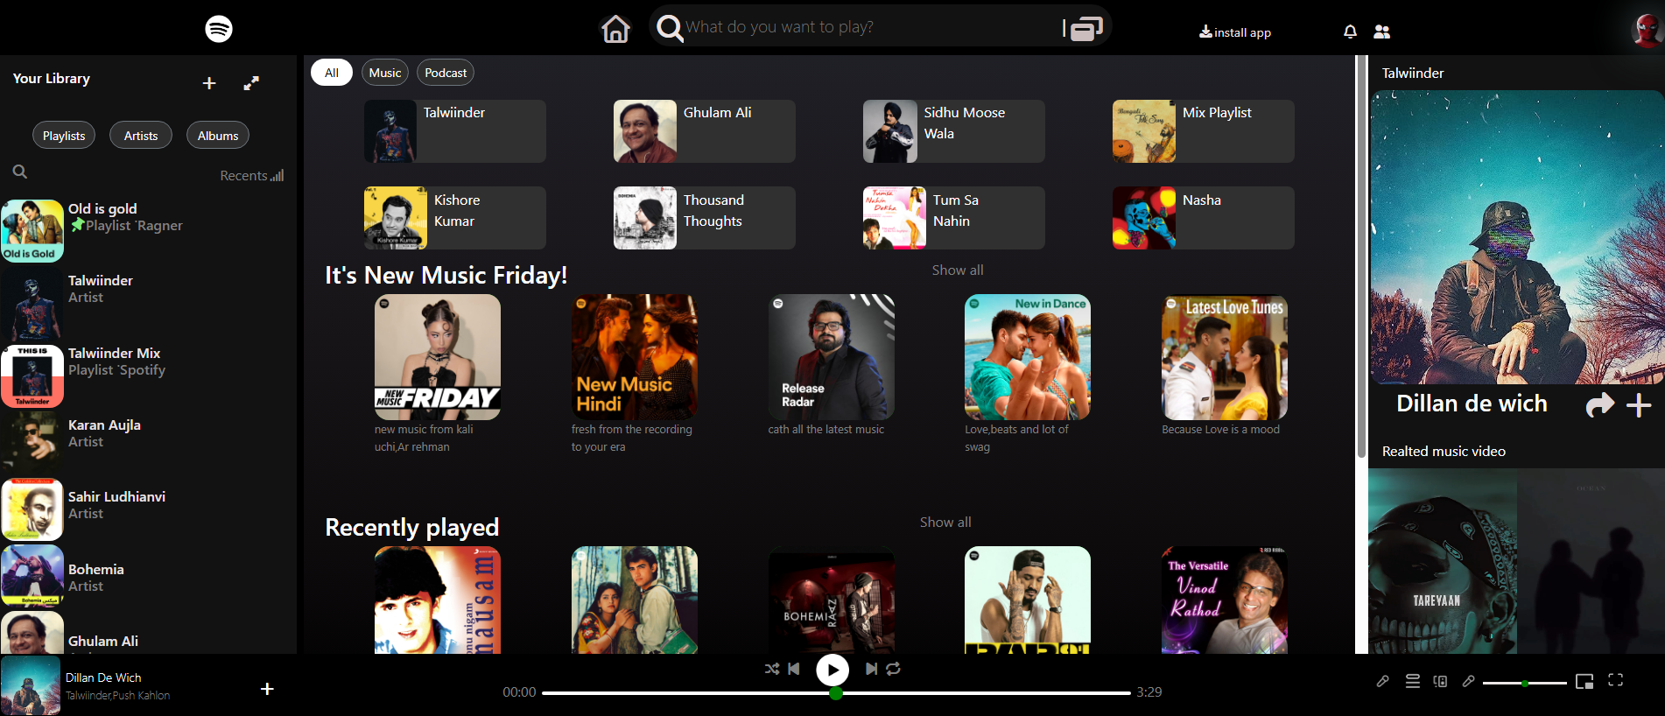
Task: Open the Old is gold playlist in the library
Action: click(x=149, y=231)
